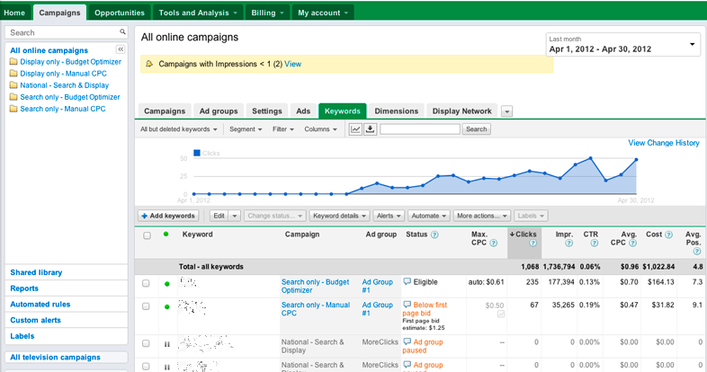707x372 pixels.
Task: Click help icon under Avg. Pos. header
Action: 697,252
